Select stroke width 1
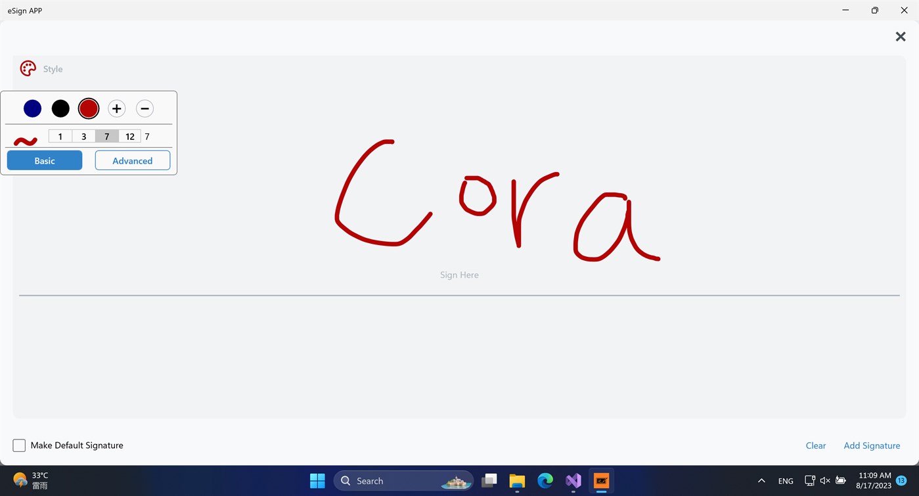Image resolution: width=919 pixels, height=496 pixels. point(60,136)
